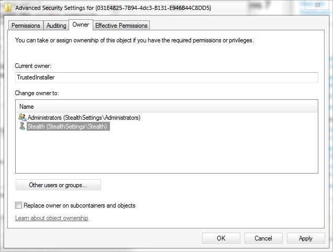Select the Stealth (StealthSettings\Stealth) entry

(x=67, y=127)
